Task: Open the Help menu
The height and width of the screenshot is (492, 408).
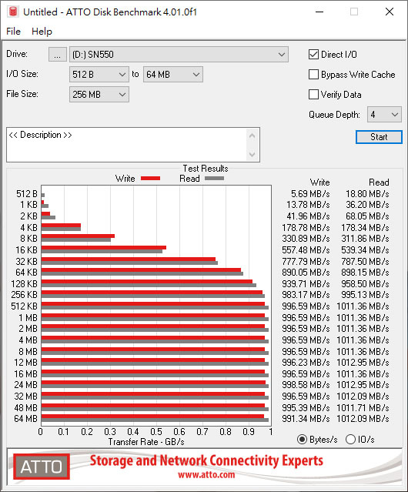Action: [x=42, y=32]
